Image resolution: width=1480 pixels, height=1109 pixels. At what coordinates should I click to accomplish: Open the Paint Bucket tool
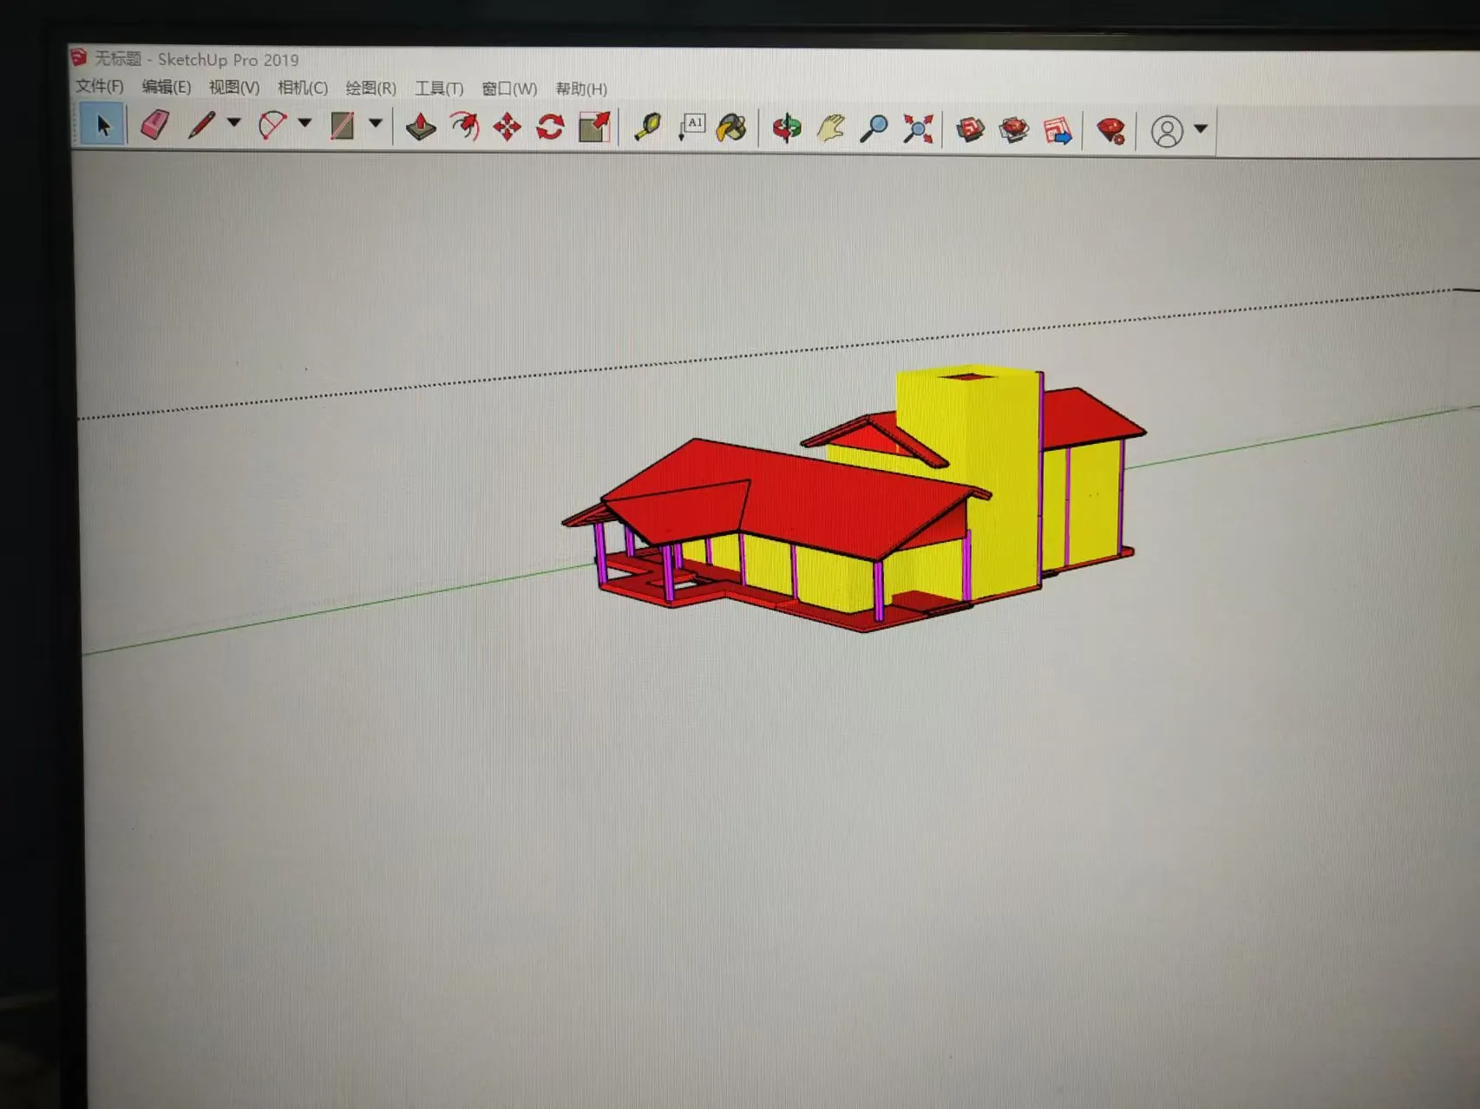(x=732, y=128)
